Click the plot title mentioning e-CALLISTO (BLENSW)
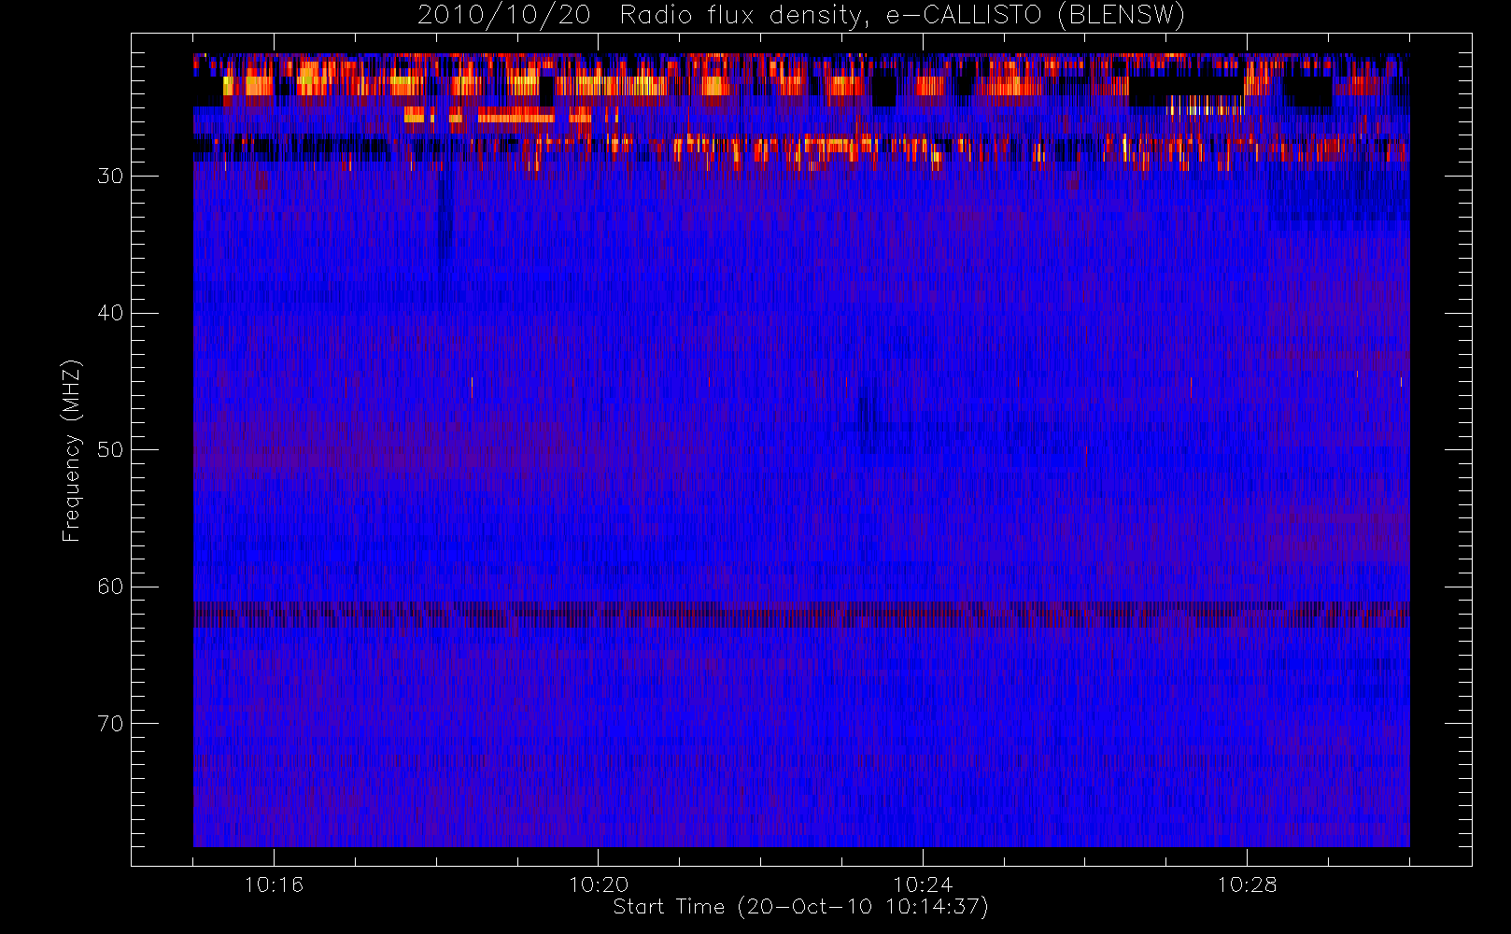Screen dimensions: 1511x934 coord(801,15)
